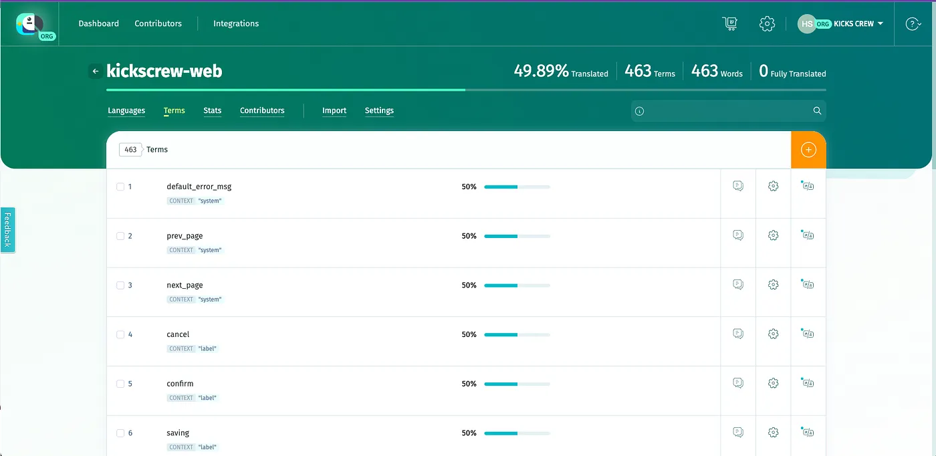
Task: Click the cancel term name
Action: pyautogui.click(x=178, y=334)
